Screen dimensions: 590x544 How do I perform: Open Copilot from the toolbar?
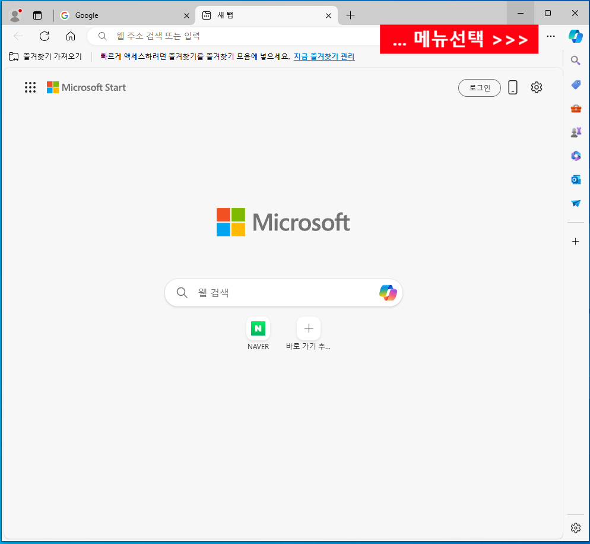575,36
